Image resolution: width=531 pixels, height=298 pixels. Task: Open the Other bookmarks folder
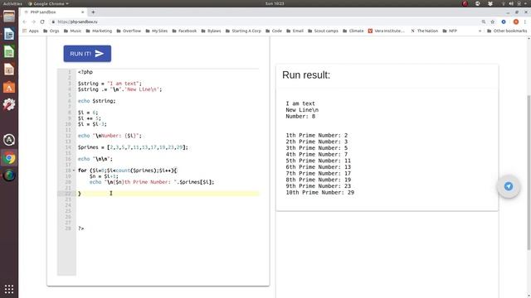pos(507,31)
